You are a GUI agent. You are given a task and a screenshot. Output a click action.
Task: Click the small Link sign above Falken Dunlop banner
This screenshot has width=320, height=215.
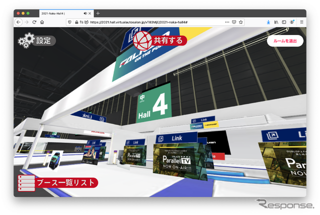pyautogui.click(x=203, y=120)
